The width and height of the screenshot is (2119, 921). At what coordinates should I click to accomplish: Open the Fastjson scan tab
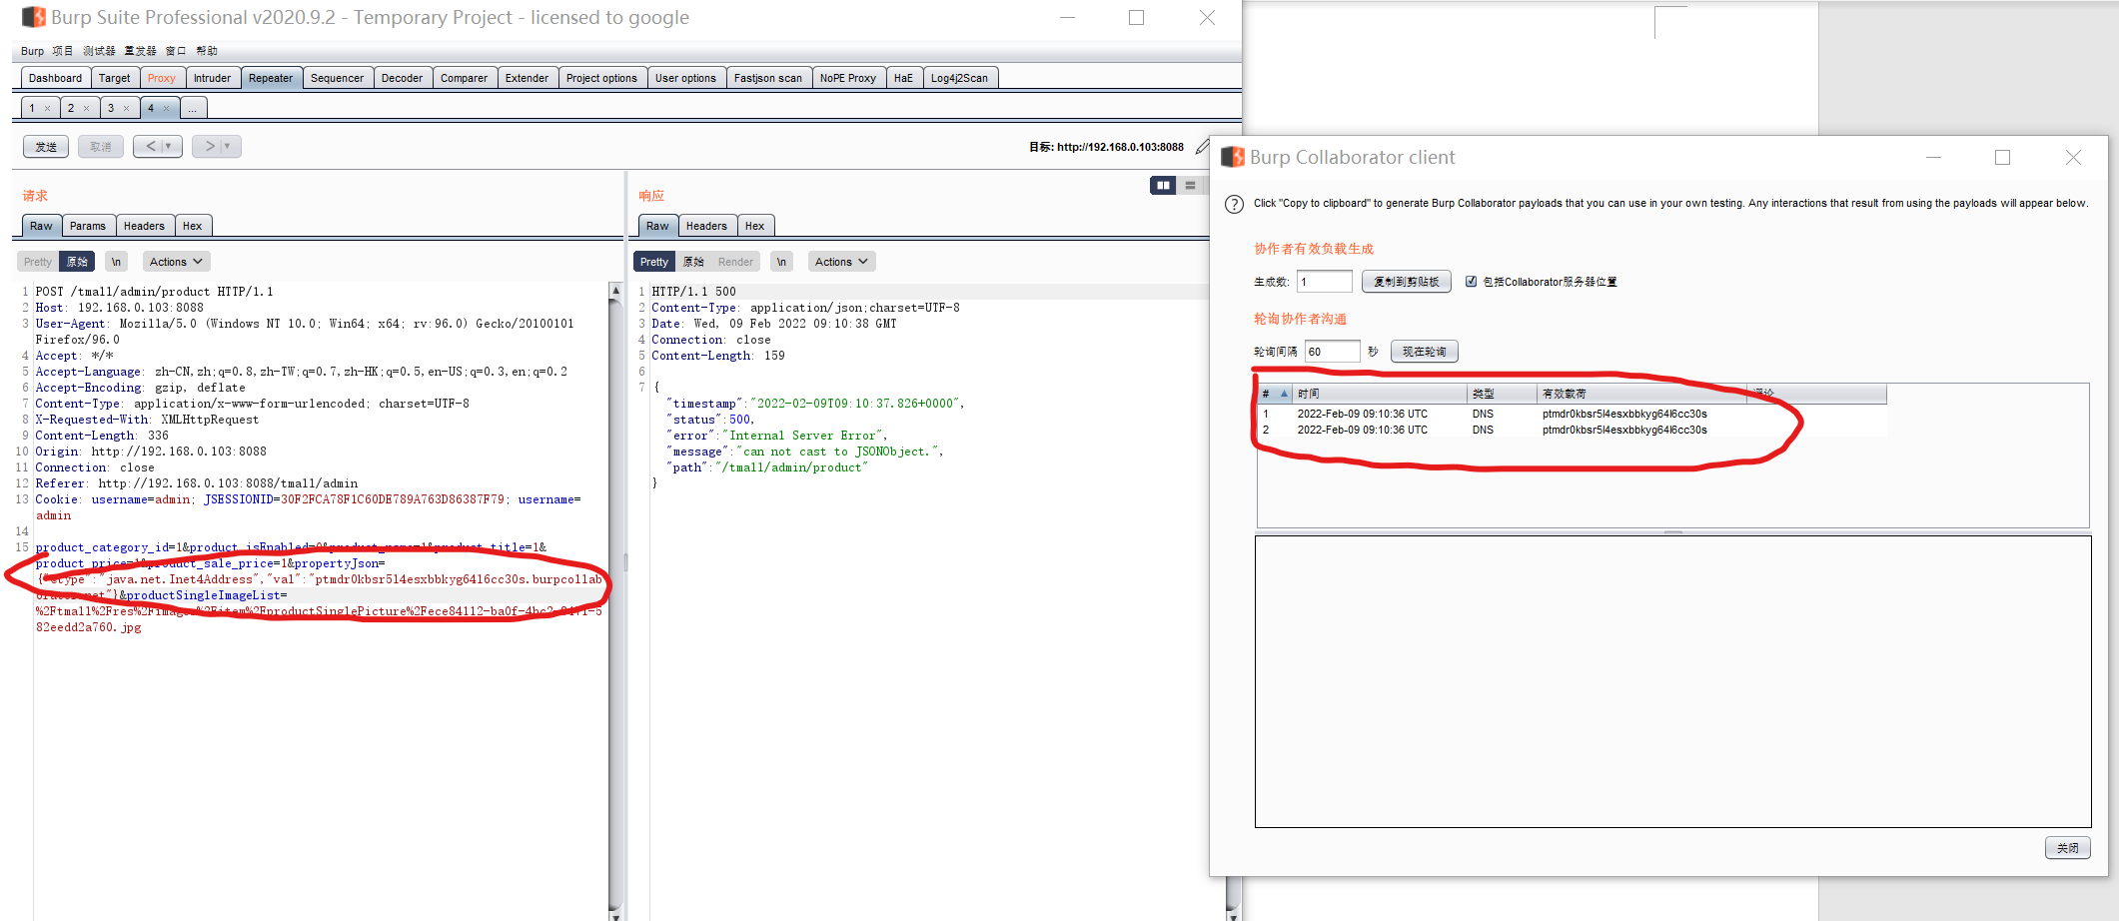click(767, 78)
